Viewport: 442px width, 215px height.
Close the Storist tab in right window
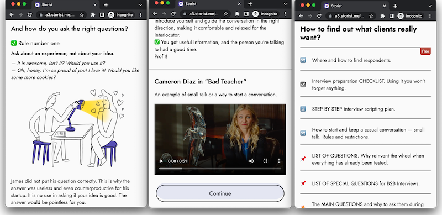[385, 6]
